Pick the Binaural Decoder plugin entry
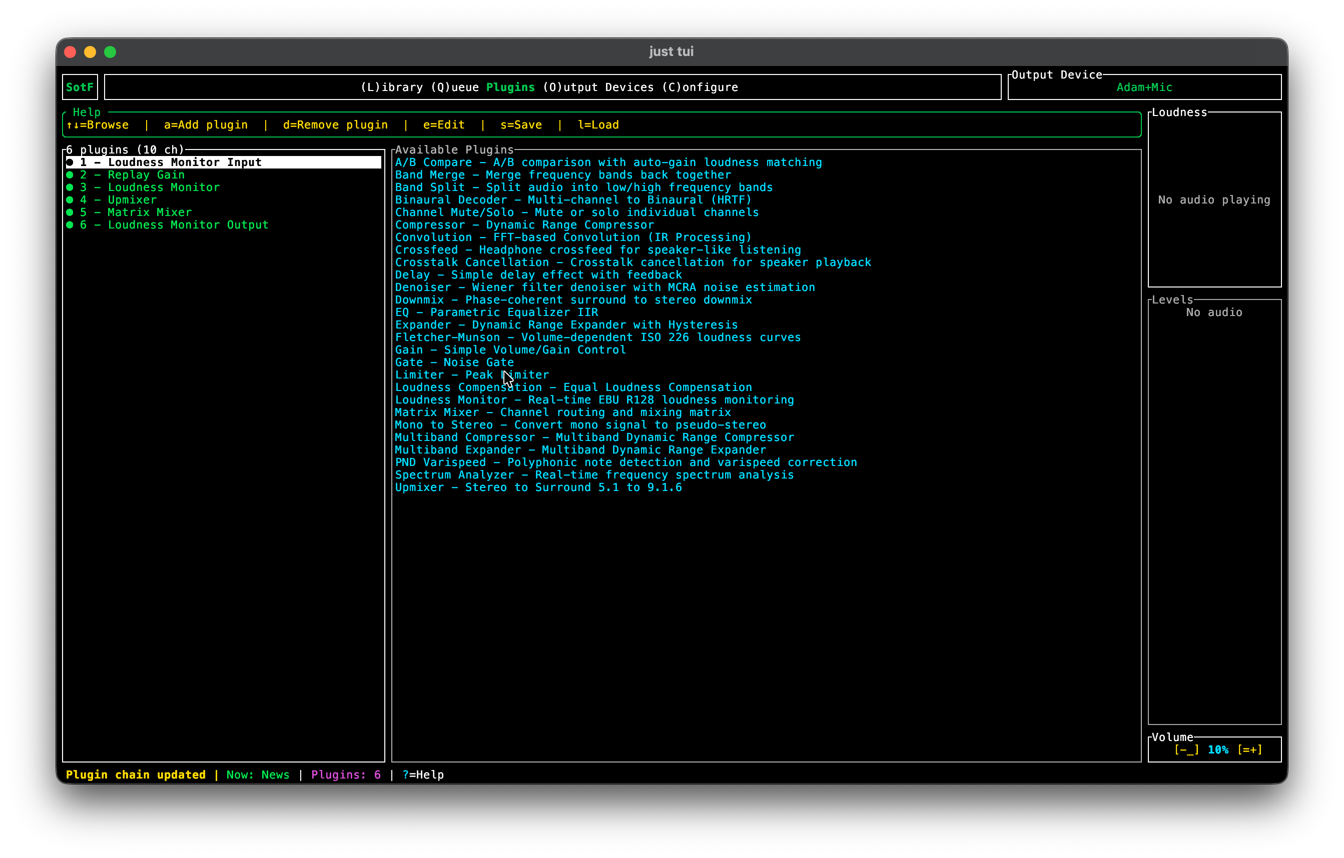Viewport: 1344px width, 858px height. [573, 199]
